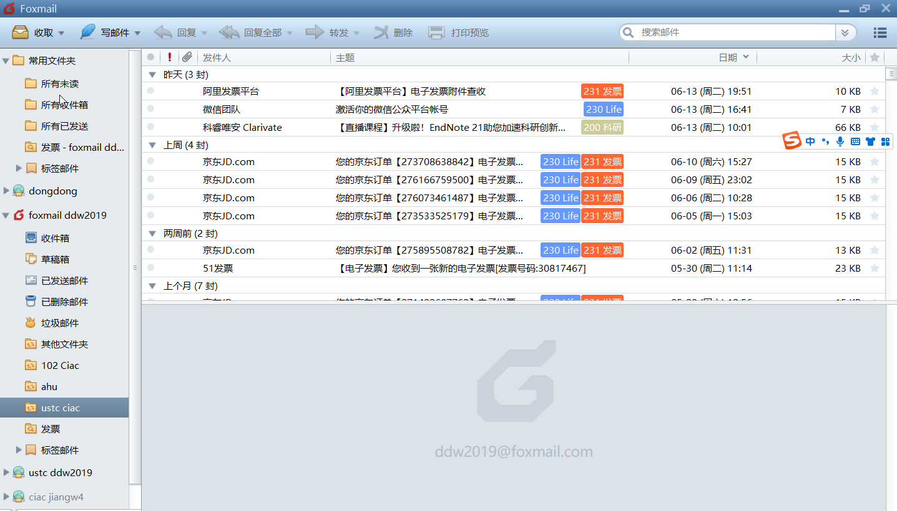Sort messages by 主题 column header
This screenshot has height=511, width=897.
[x=345, y=57]
